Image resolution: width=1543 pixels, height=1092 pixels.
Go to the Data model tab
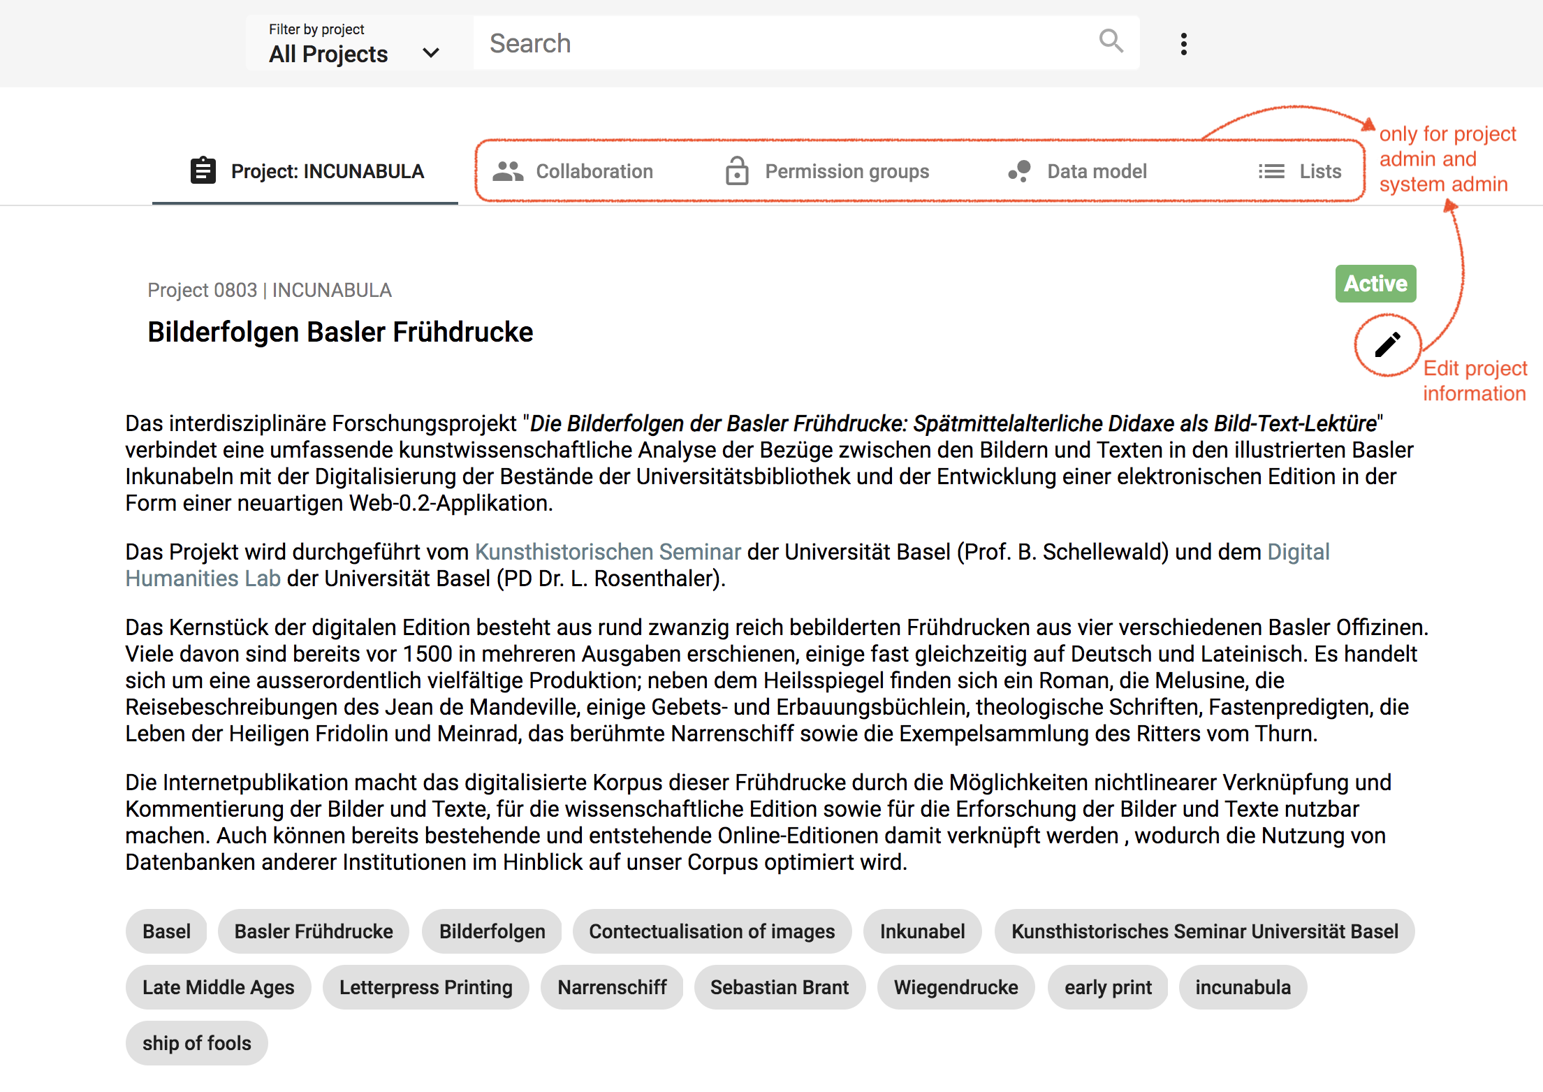click(1078, 171)
